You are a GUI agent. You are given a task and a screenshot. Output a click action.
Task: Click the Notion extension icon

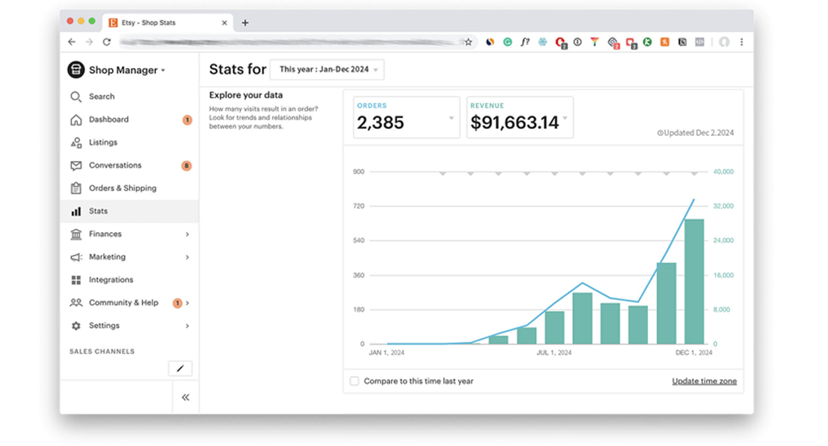coord(682,42)
